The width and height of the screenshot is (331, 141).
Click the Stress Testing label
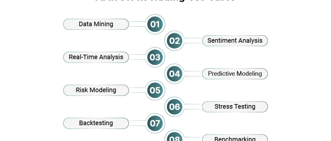[235, 107]
